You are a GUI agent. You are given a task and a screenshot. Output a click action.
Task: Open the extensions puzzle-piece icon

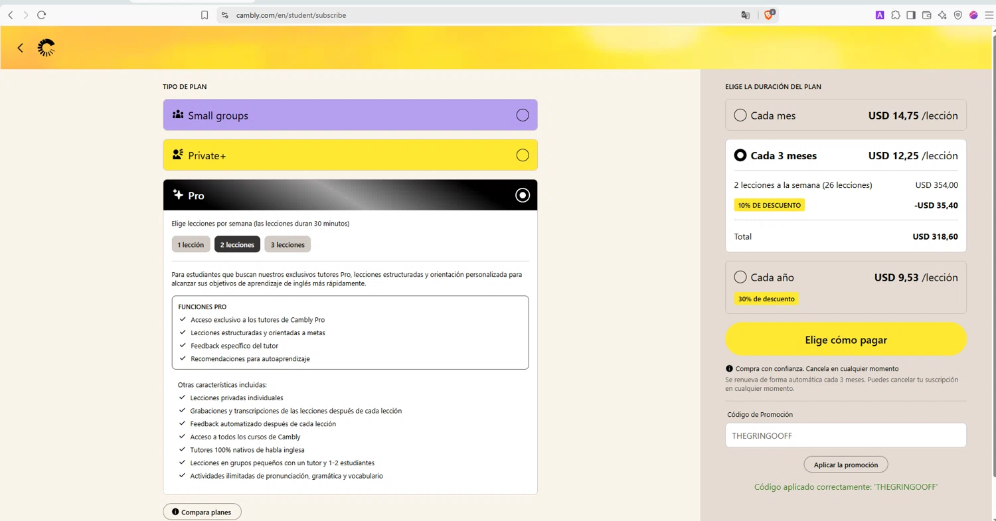[x=896, y=15]
